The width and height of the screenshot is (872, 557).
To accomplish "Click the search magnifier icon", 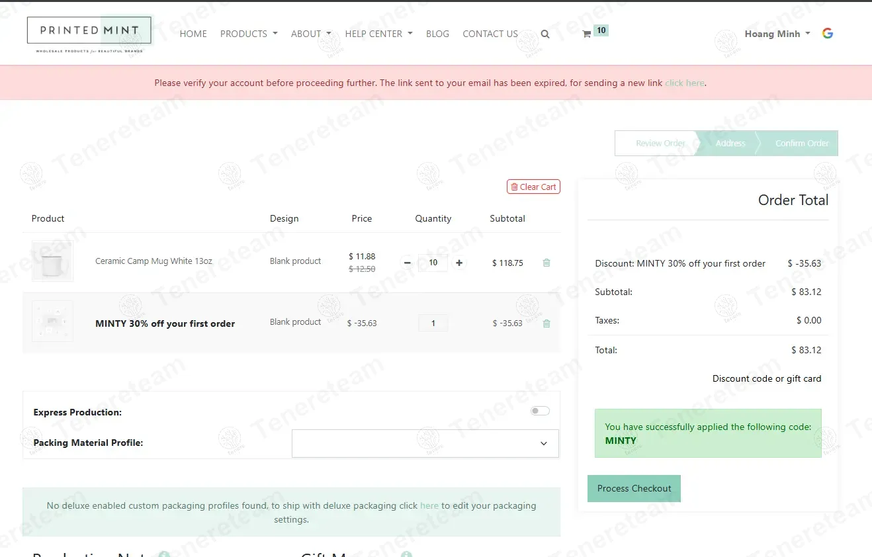I will click(545, 34).
